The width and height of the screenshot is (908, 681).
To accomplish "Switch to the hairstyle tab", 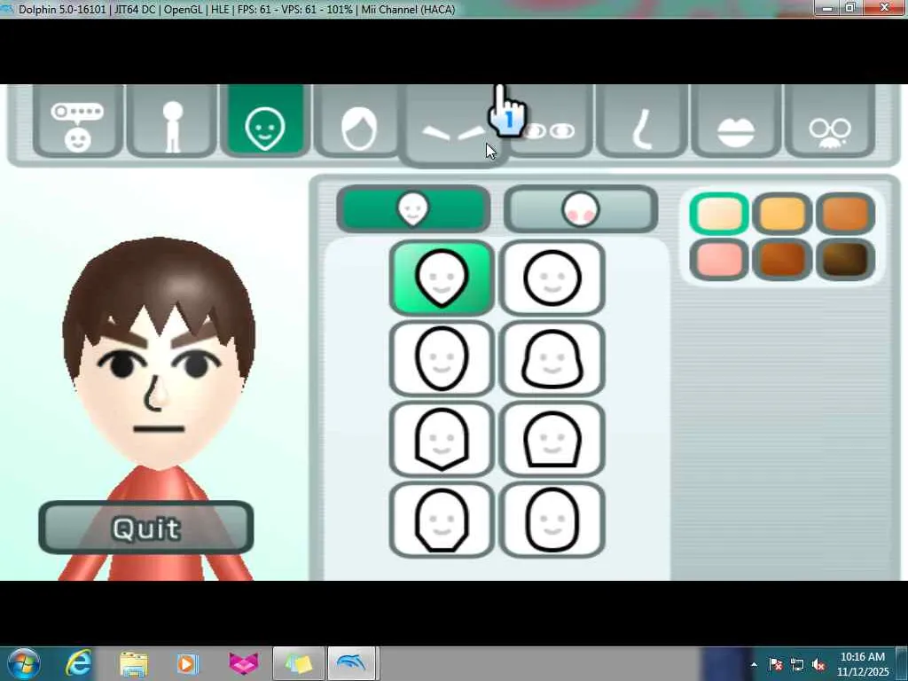I will [x=358, y=121].
